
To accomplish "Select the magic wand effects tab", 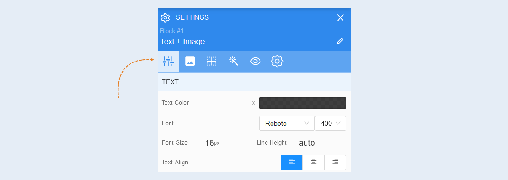I will click(x=234, y=61).
